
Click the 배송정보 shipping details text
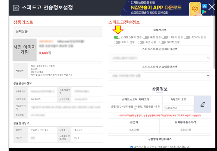52,70
